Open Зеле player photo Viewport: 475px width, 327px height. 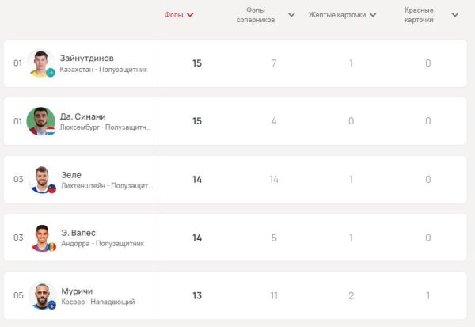tap(42, 180)
